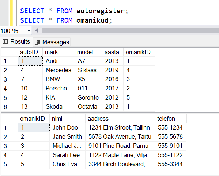Open the Results tab
Image resolution: width=219 pixels, height=176 pixels.
16,42
